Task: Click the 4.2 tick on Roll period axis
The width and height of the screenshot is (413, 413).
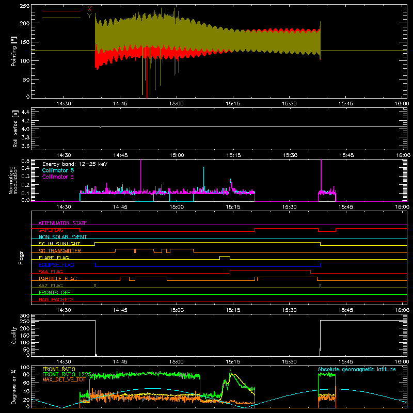Action: click(25, 121)
